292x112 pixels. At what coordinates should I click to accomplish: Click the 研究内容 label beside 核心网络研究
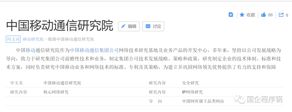point(19,92)
